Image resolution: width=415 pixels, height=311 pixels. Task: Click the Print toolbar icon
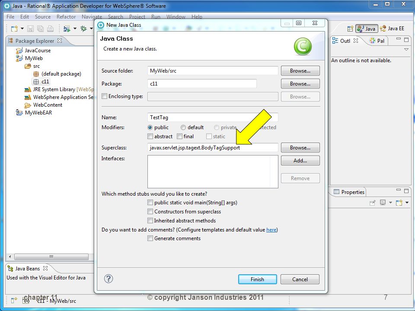point(50,29)
